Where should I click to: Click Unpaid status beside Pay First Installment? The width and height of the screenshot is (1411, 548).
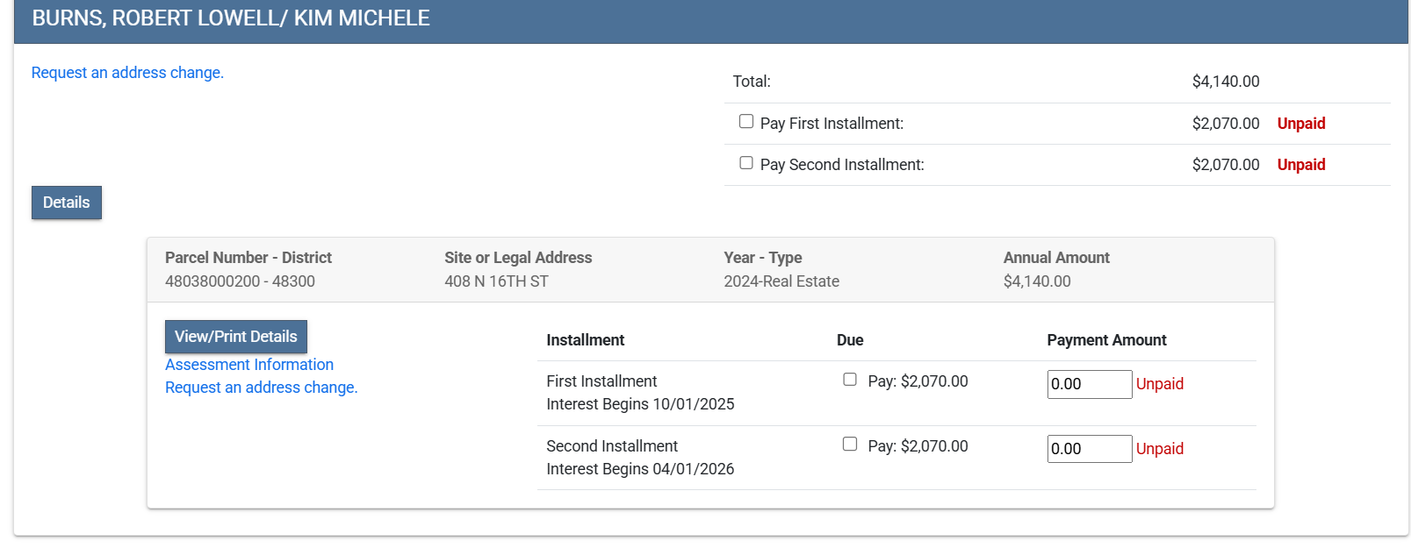click(1300, 124)
